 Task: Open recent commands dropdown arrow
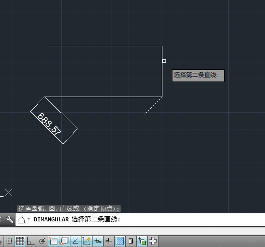[x=29, y=219]
